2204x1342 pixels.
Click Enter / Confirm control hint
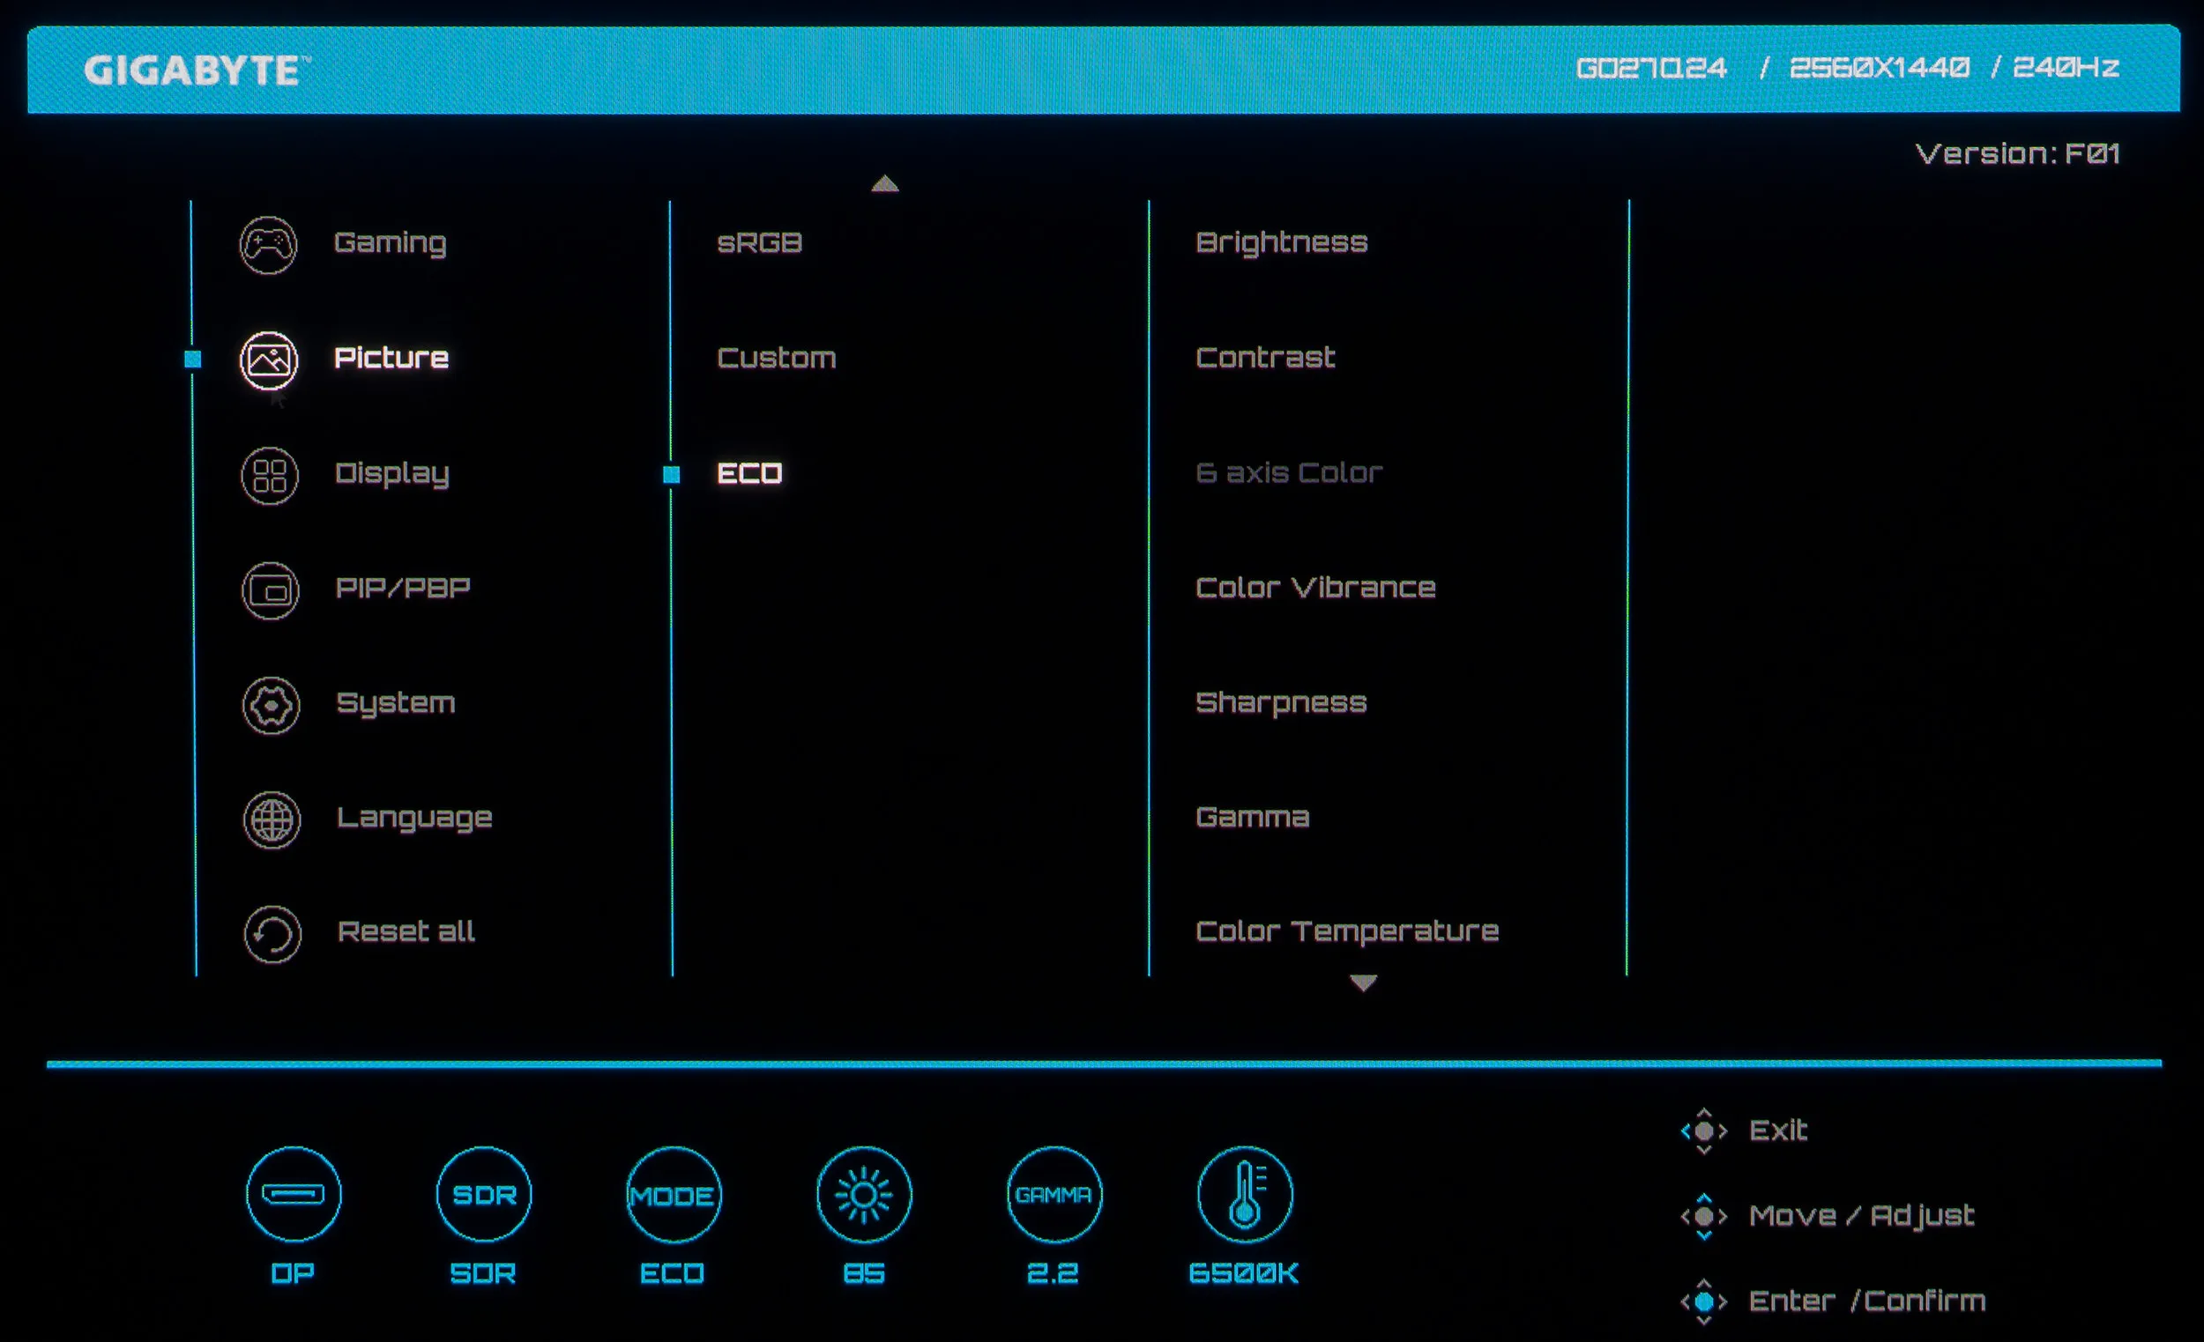point(1865,1301)
